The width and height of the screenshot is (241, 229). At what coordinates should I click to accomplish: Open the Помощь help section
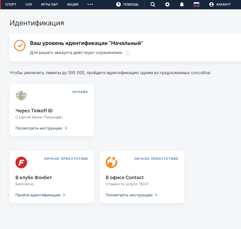(127, 4)
